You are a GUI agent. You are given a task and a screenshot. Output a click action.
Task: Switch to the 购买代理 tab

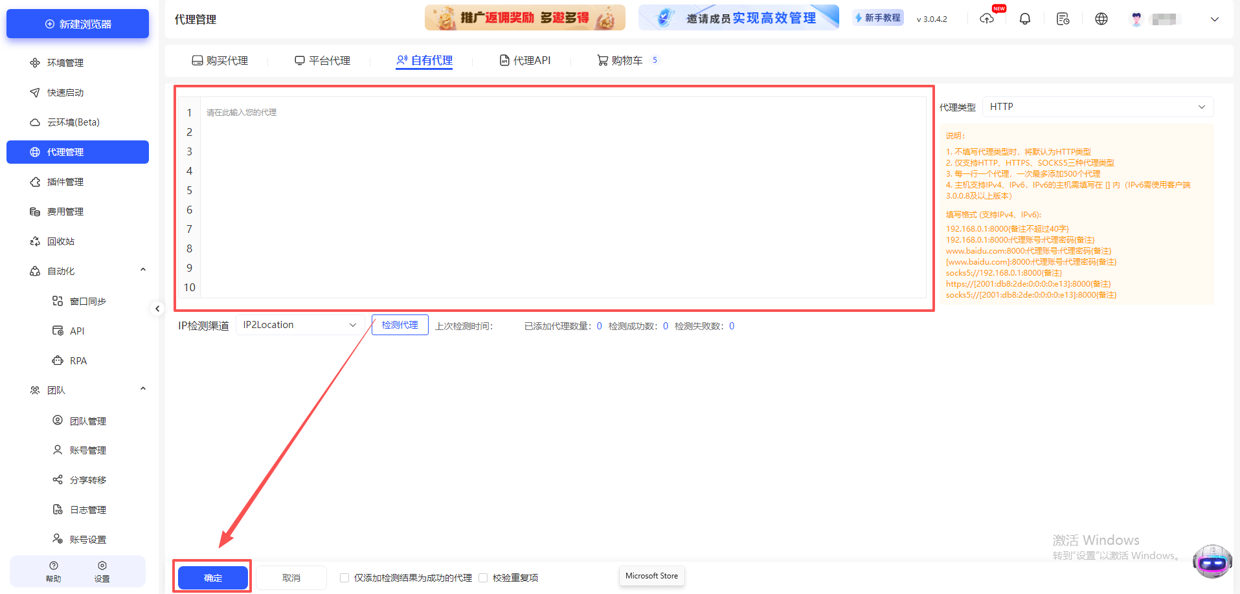[220, 60]
